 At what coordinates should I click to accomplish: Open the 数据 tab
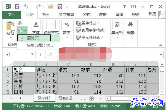(x=103, y=14)
